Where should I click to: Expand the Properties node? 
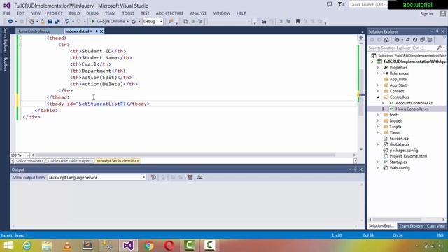pos(377,68)
